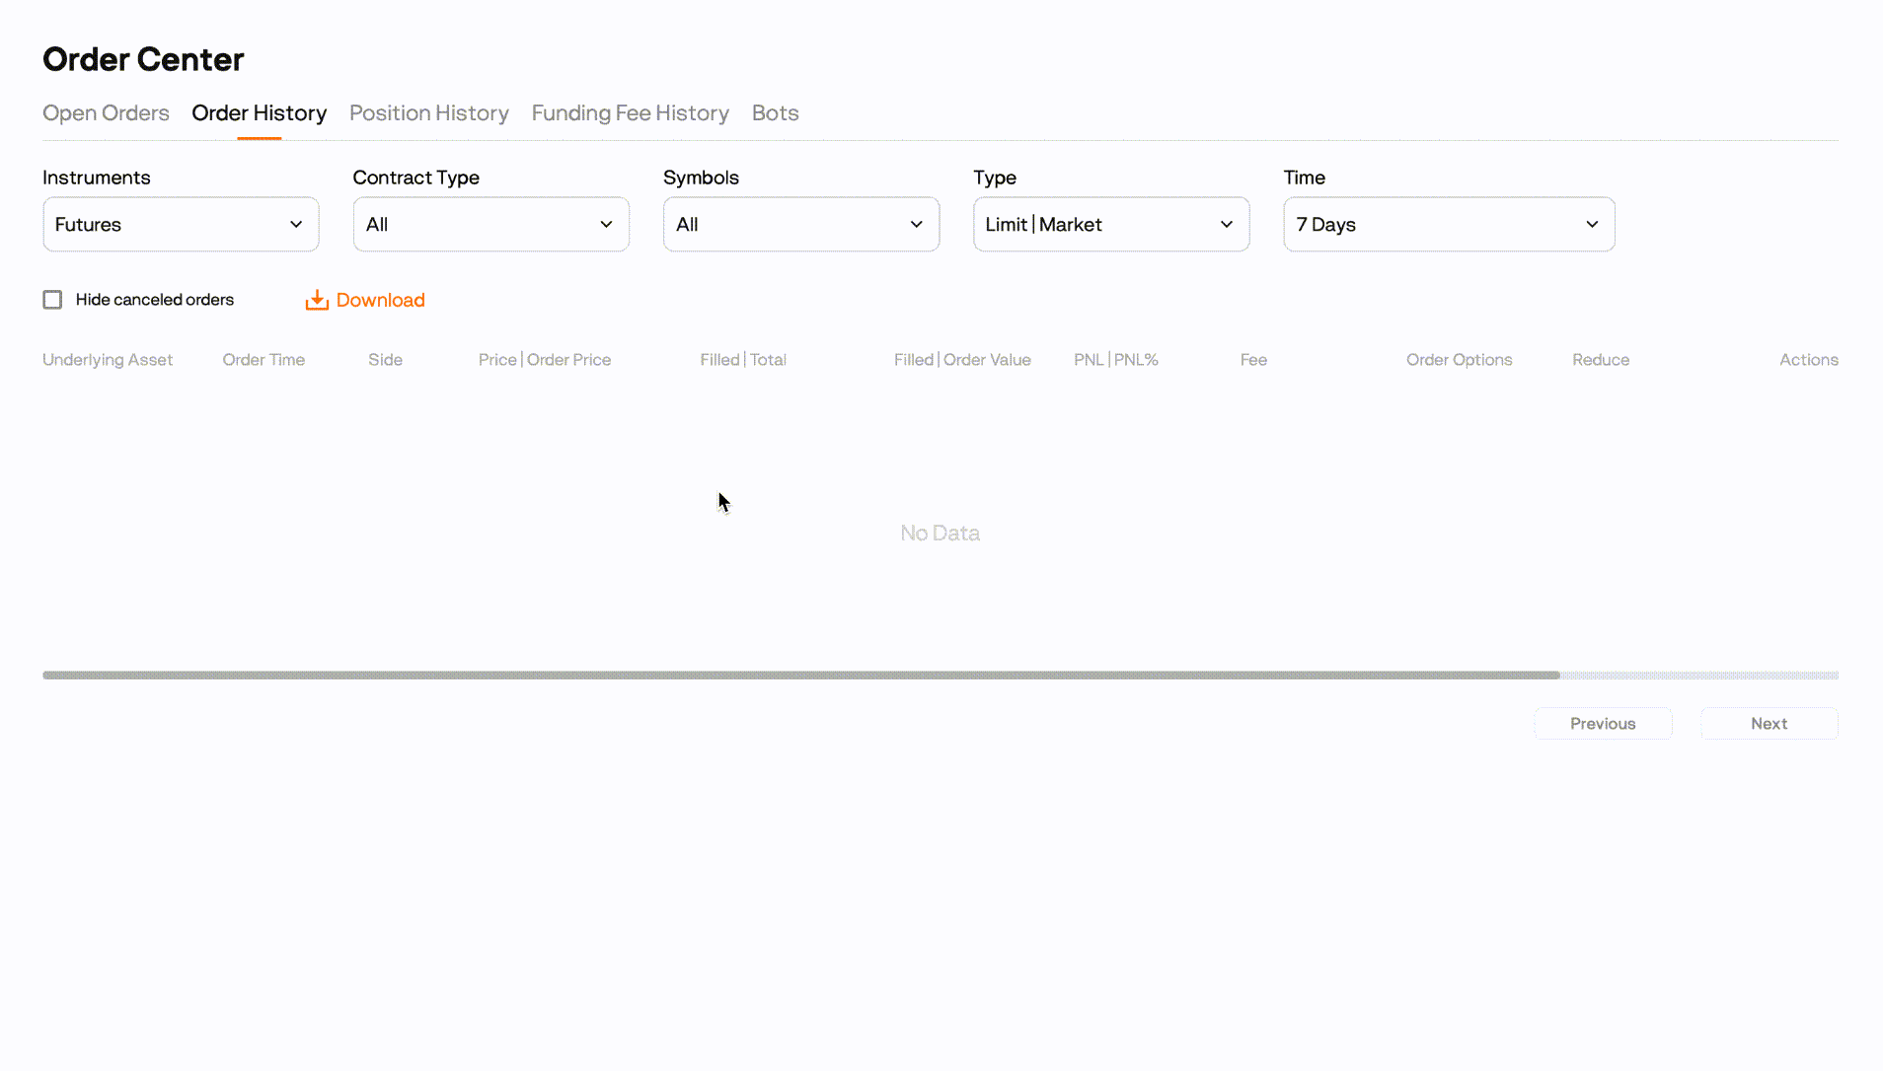Switch to the Open Orders tab

click(106, 113)
